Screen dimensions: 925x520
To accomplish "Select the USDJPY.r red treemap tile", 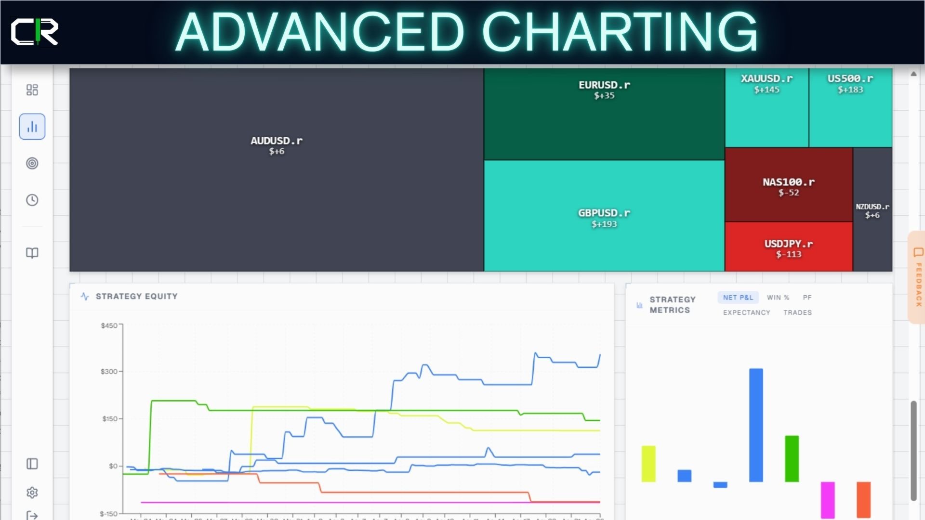I will coord(788,247).
